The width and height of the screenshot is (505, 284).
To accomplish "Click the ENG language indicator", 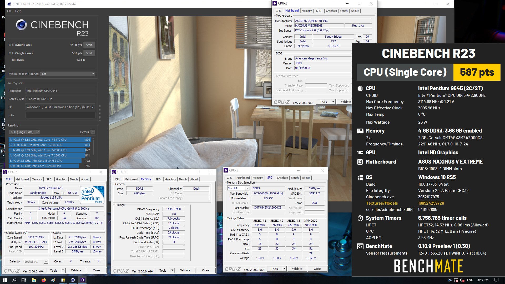I will pos(470,280).
